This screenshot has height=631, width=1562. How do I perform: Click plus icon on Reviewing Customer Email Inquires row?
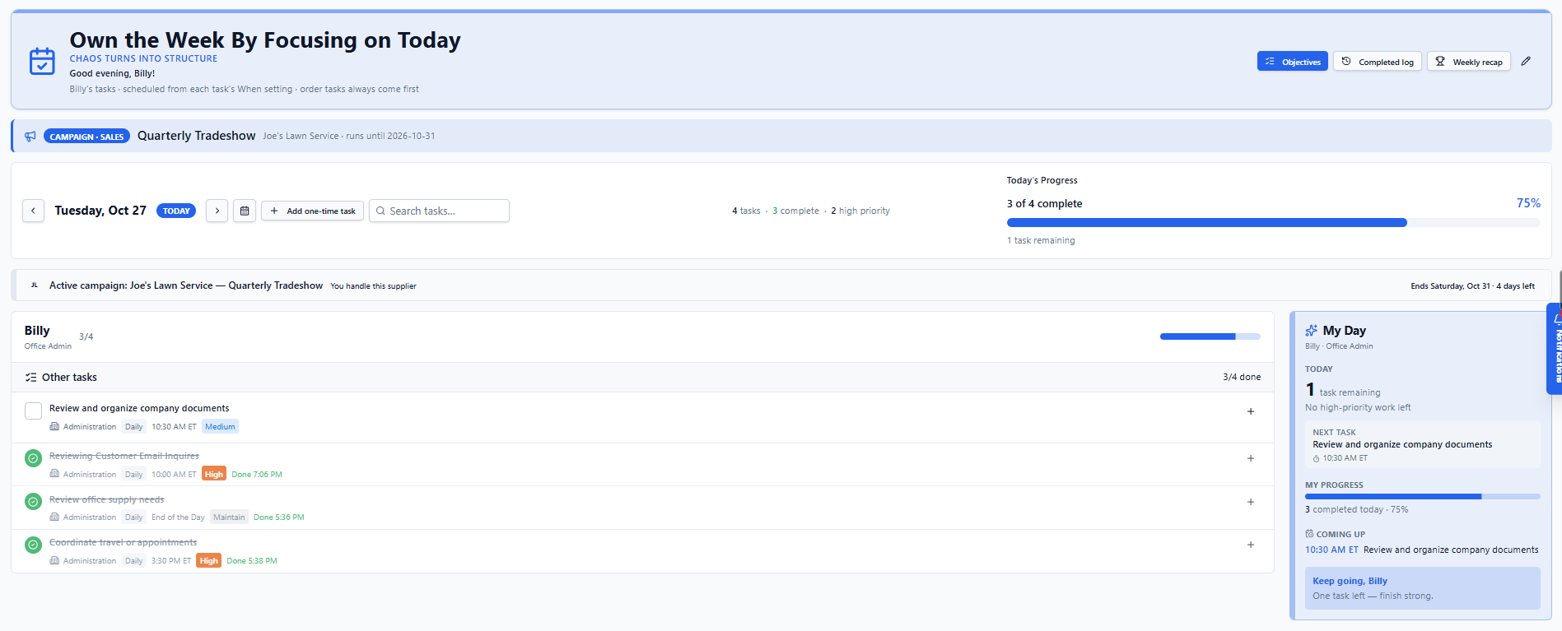click(1251, 458)
